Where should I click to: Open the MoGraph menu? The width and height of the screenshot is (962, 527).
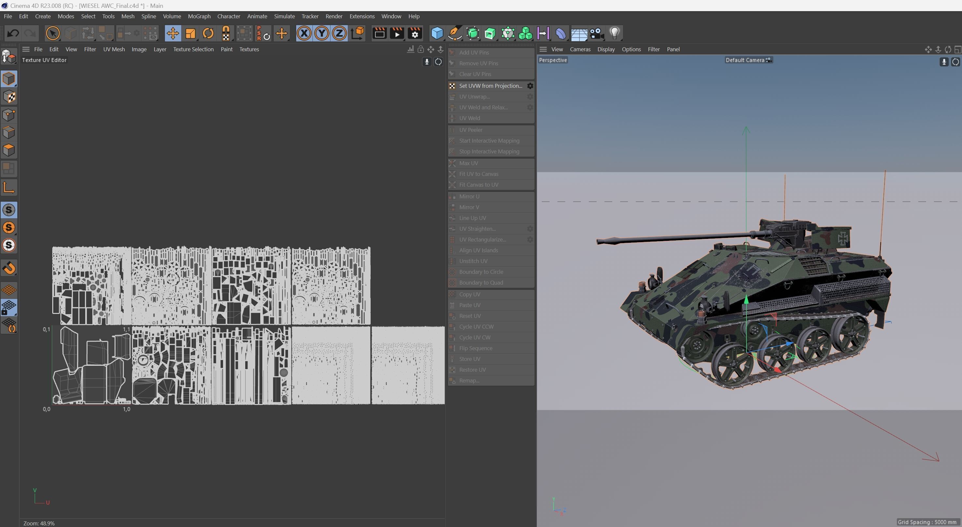coord(199,16)
